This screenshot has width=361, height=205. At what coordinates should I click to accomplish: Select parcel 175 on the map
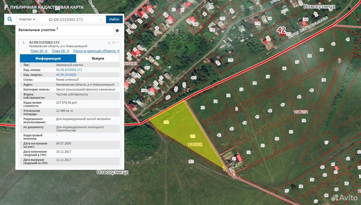tap(222, 19)
